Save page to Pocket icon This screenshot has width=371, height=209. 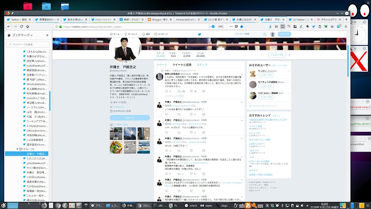point(236,27)
